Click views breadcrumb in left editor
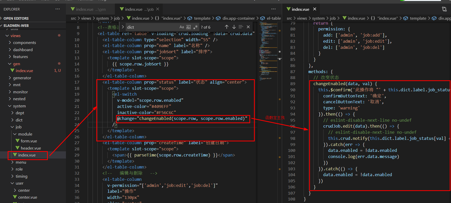The height and width of the screenshot is (203, 451). point(86,18)
